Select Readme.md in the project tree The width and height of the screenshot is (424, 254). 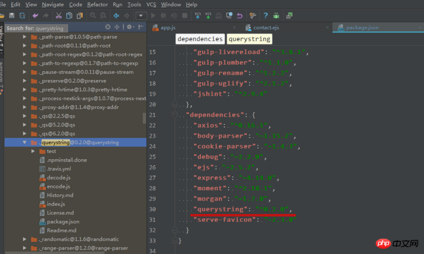[x=61, y=231]
